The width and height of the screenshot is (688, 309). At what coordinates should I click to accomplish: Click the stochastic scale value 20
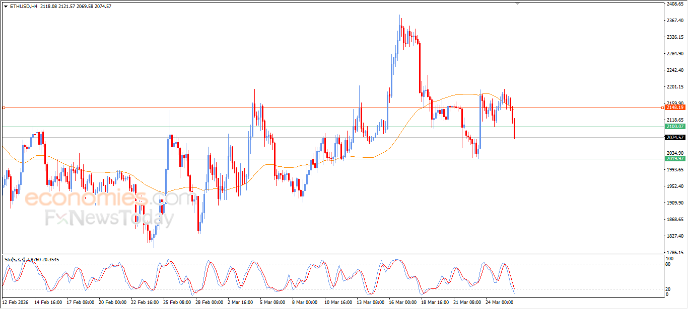pyautogui.click(x=668, y=289)
